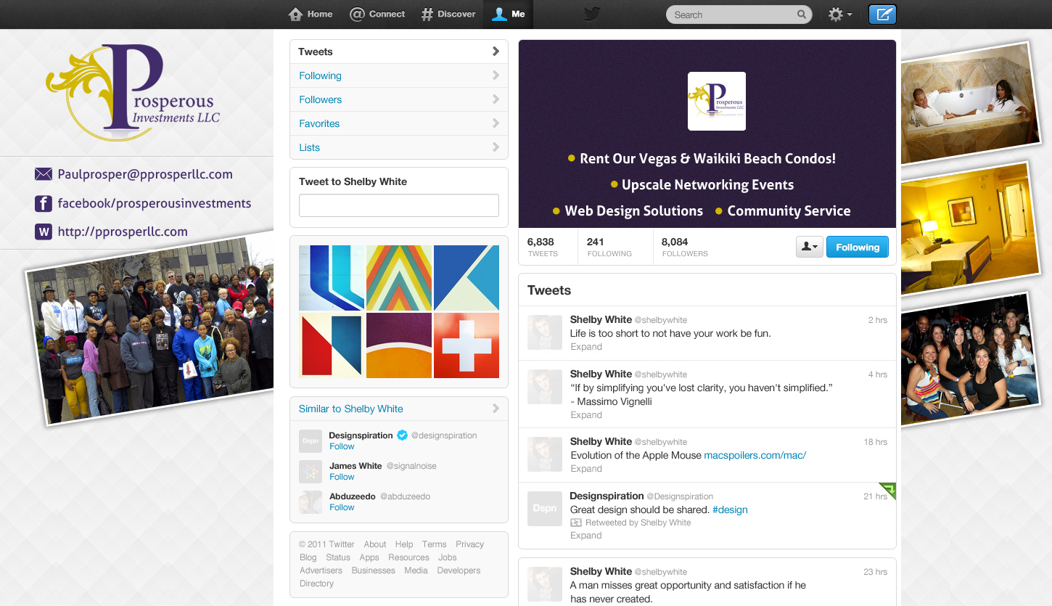Go to the Home tab
The height and width of the screenshot is (606, 1052).
(311, 15)
